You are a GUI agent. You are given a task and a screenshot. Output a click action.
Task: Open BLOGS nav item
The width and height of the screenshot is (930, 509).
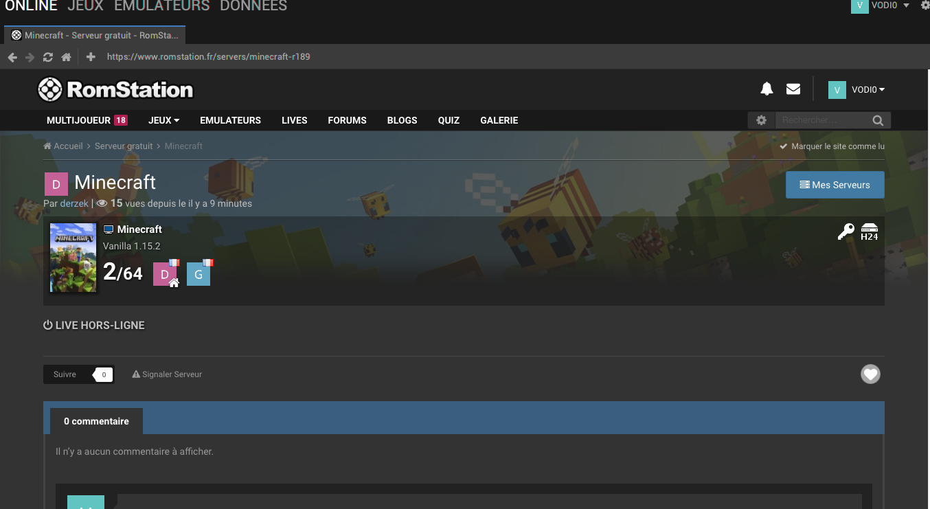(x=402, y=120)
